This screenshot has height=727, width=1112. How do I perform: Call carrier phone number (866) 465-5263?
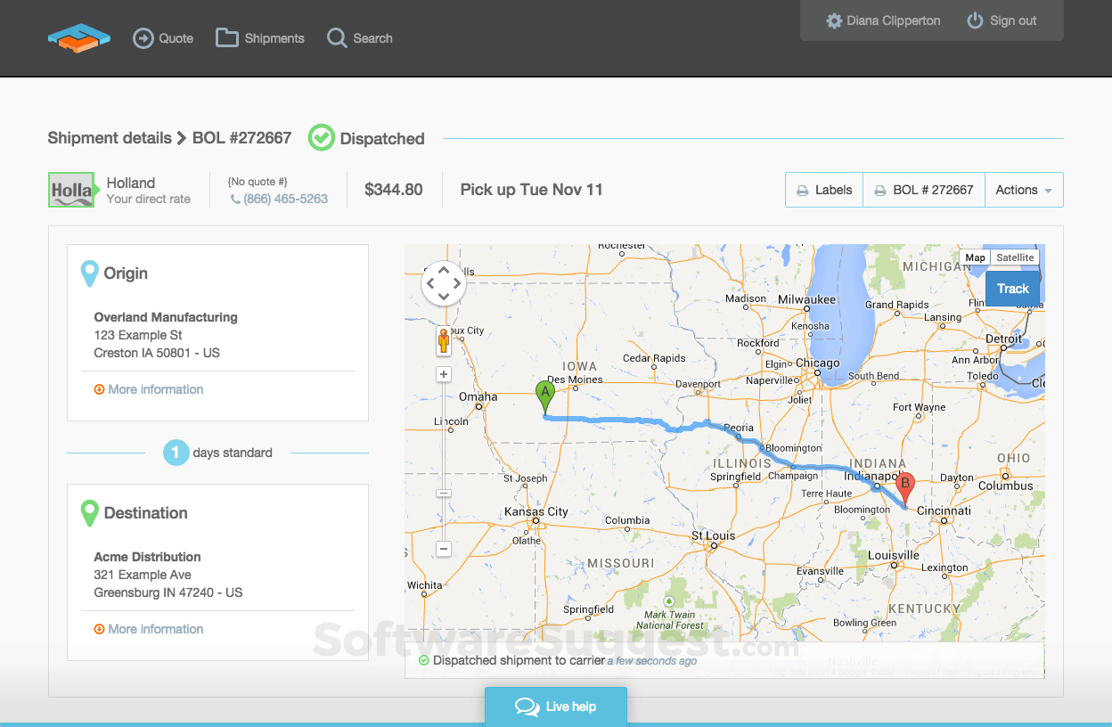click(284, 199)
